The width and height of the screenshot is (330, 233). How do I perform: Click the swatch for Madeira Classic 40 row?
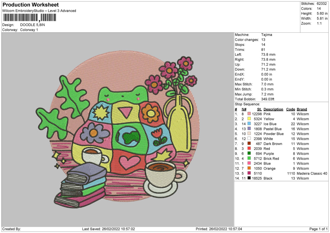coord(249,173)
